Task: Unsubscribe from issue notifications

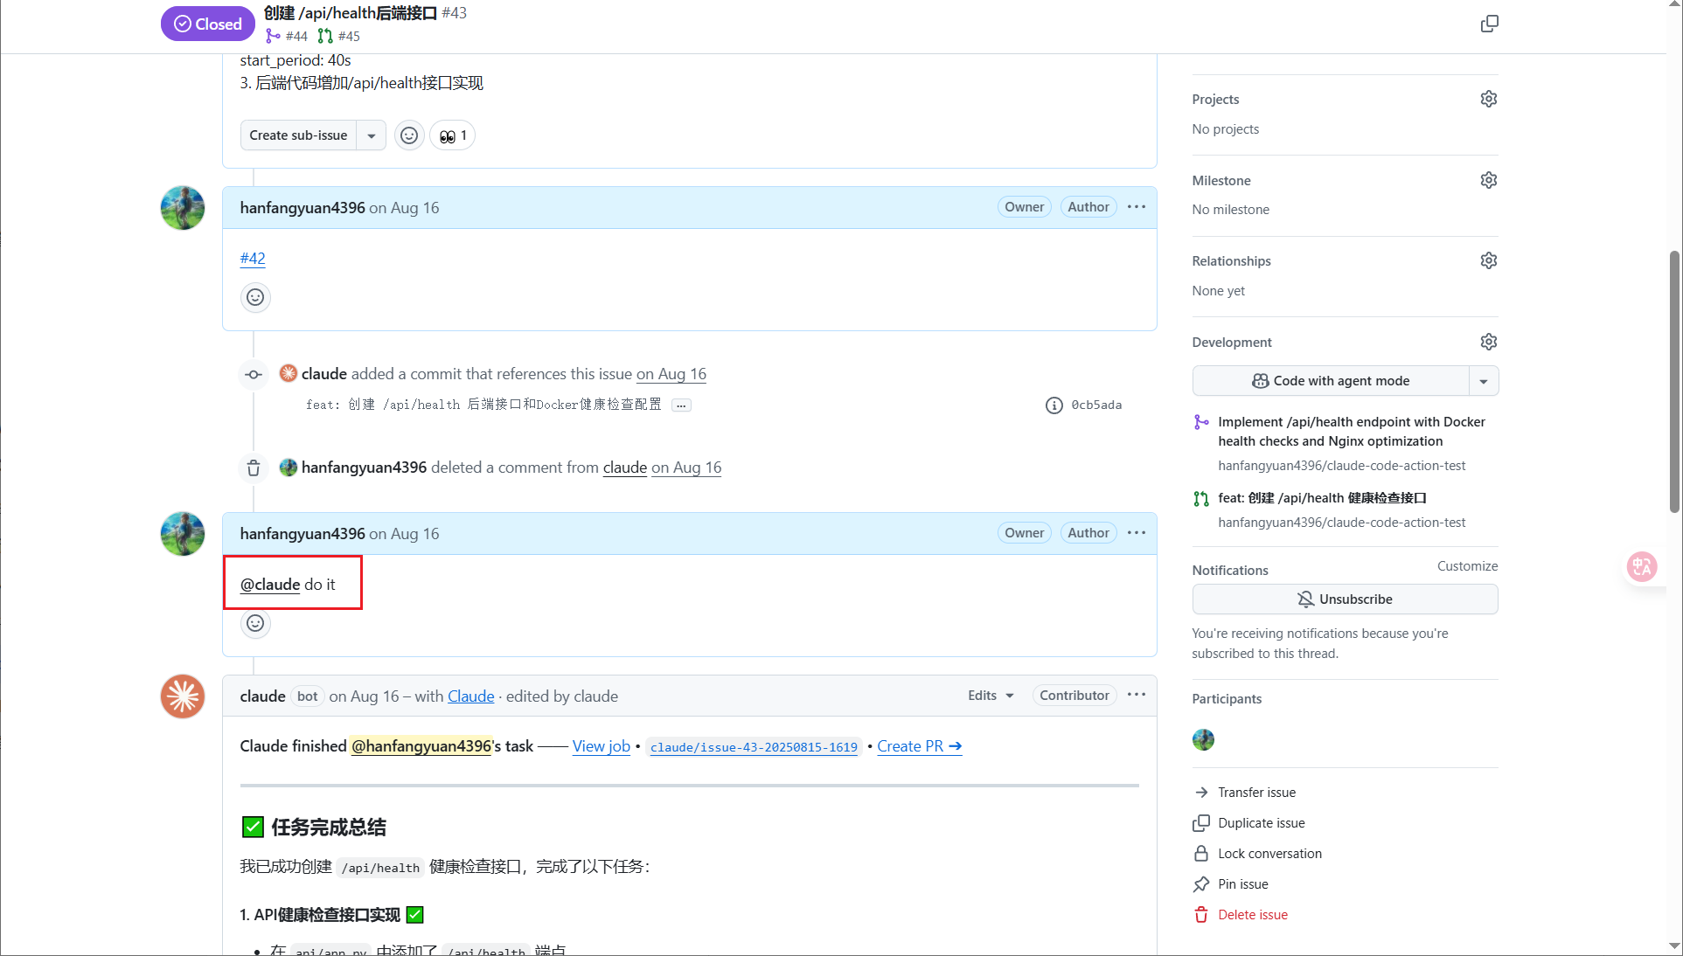Action: click(1344, 599)
